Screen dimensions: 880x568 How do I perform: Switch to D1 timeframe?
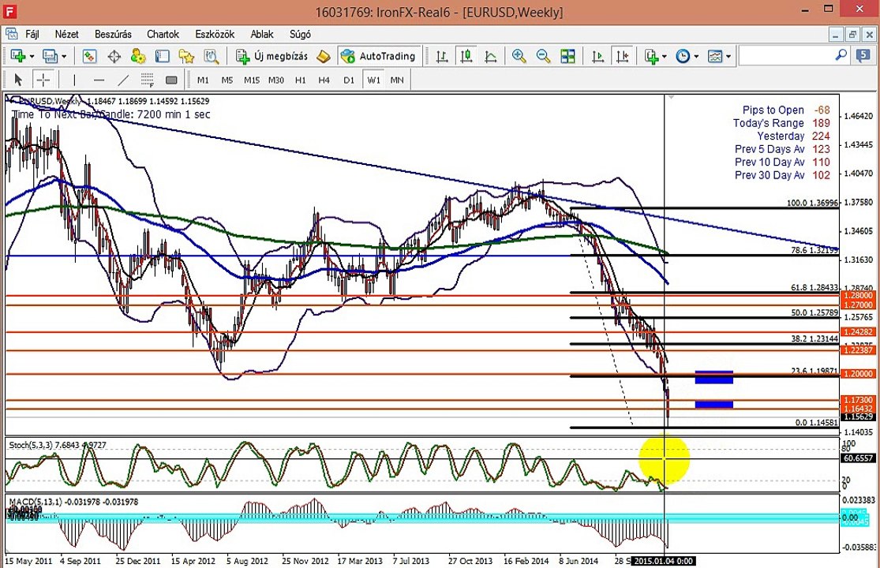[349, 80]
